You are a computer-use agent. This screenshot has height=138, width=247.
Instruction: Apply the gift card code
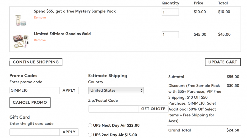coord(69,132)
